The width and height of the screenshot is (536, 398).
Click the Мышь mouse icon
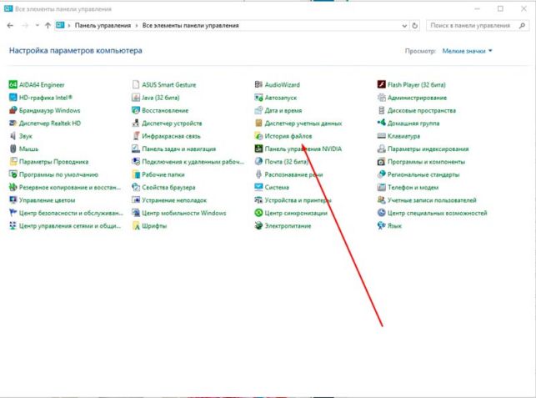(x=13, y=149)
